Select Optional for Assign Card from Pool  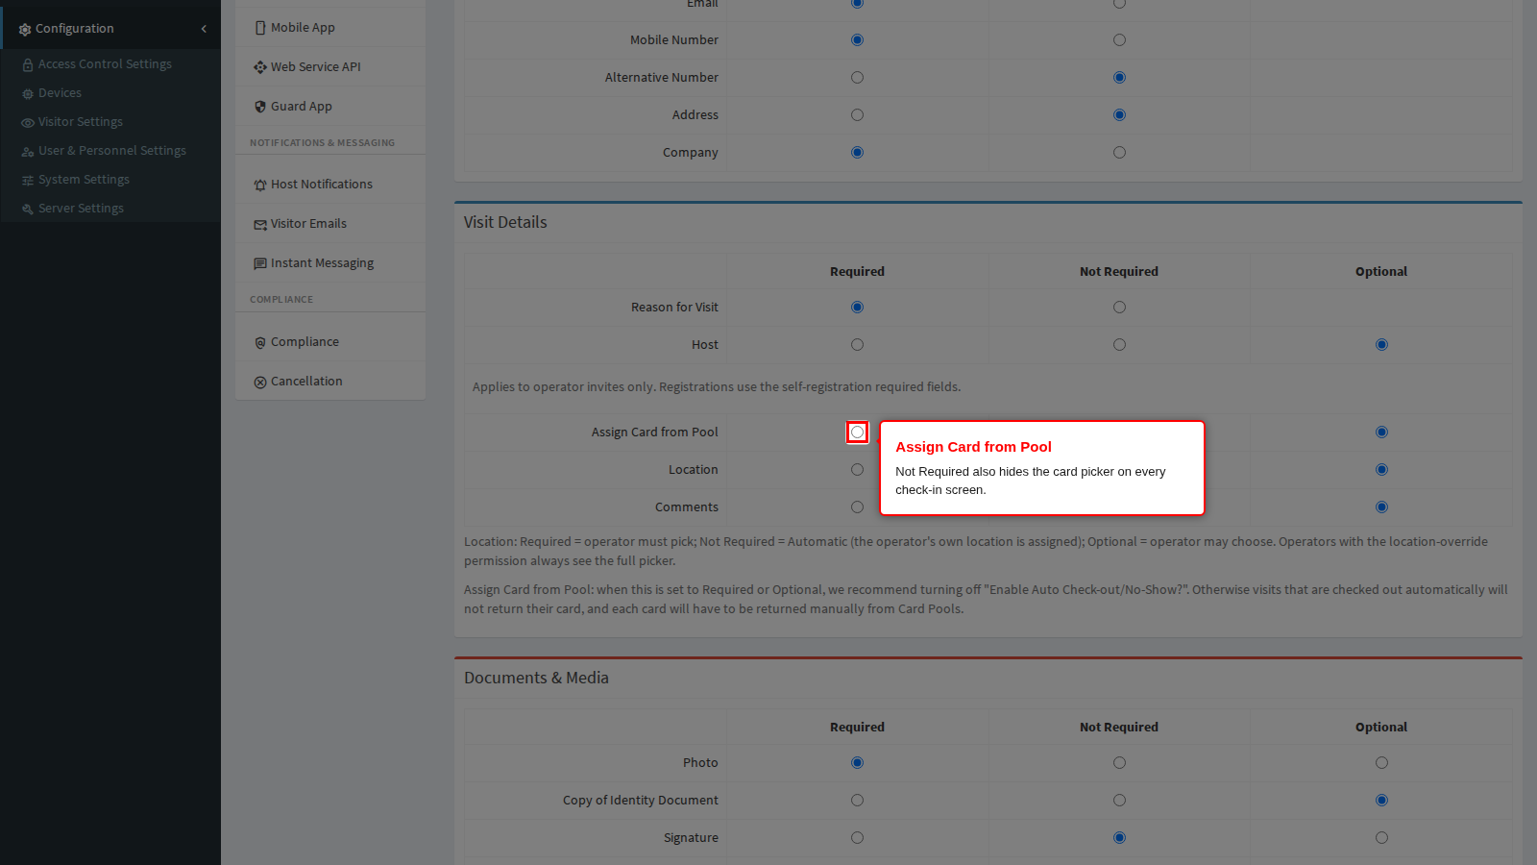click(x=1381, y=432)
